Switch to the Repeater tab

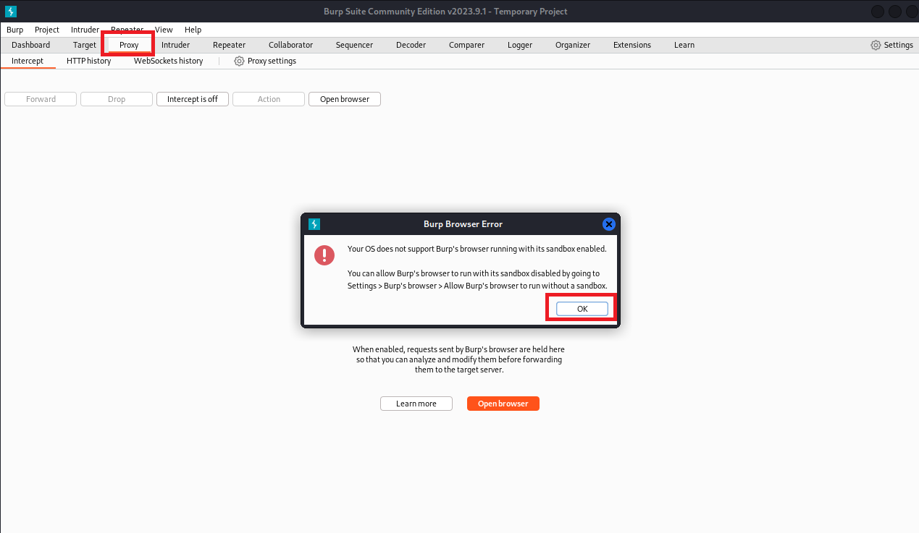pos(229,45)
